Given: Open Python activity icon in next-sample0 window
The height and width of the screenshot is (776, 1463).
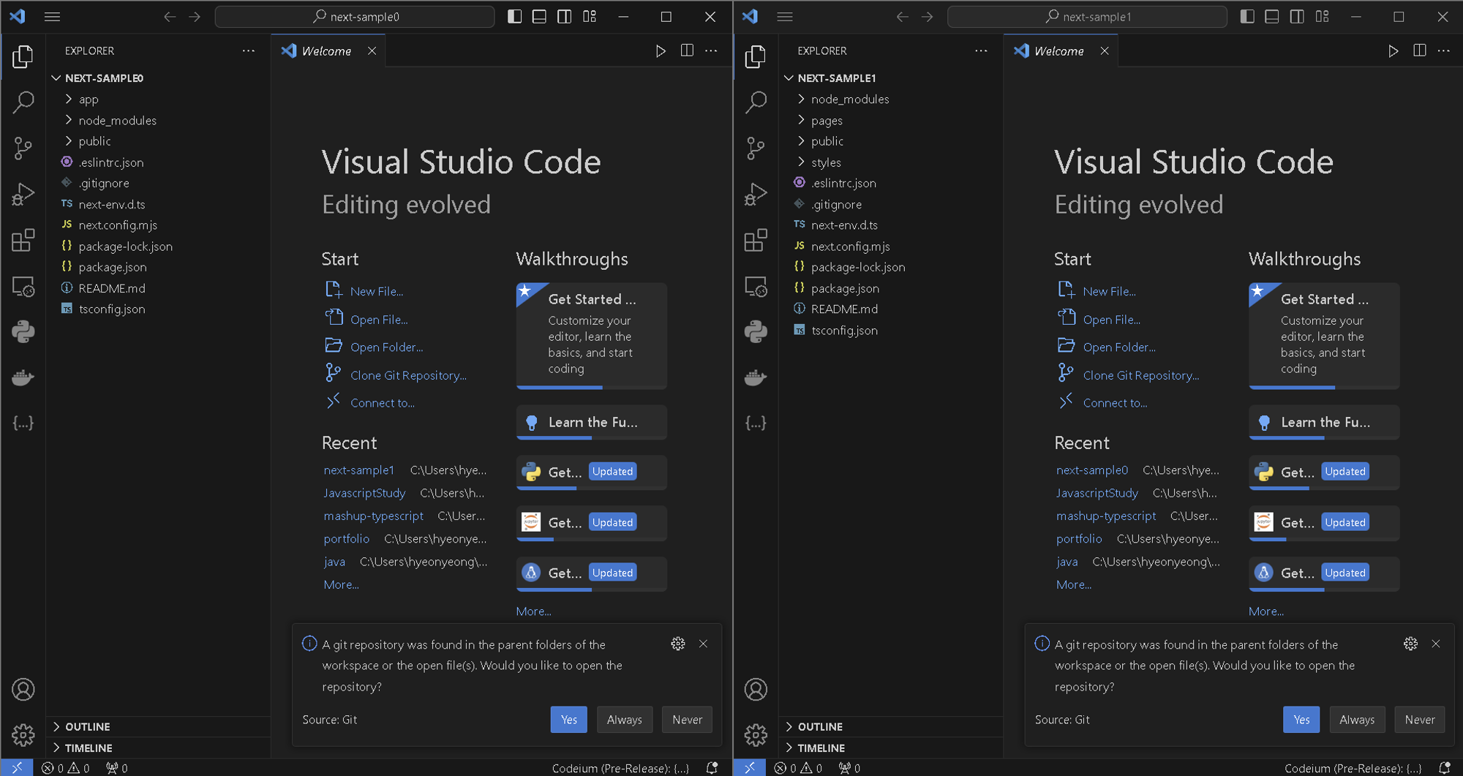Looking at the screenshot, I should tap(23, 331).
